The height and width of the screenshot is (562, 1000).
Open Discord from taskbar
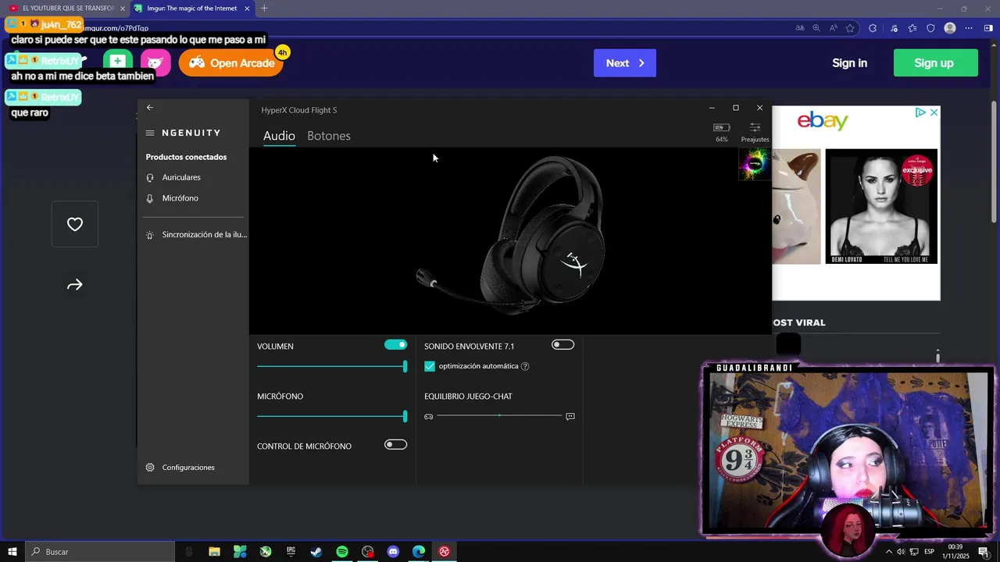[393, 552]
